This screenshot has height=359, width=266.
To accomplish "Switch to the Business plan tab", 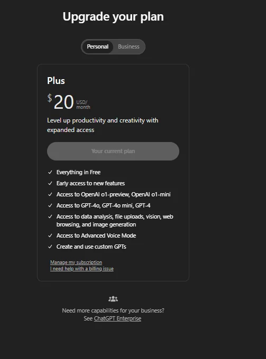I will 129,46.
